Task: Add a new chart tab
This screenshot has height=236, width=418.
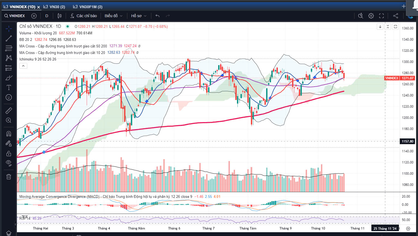Action: pyautogui.click(x=404, y=6)
